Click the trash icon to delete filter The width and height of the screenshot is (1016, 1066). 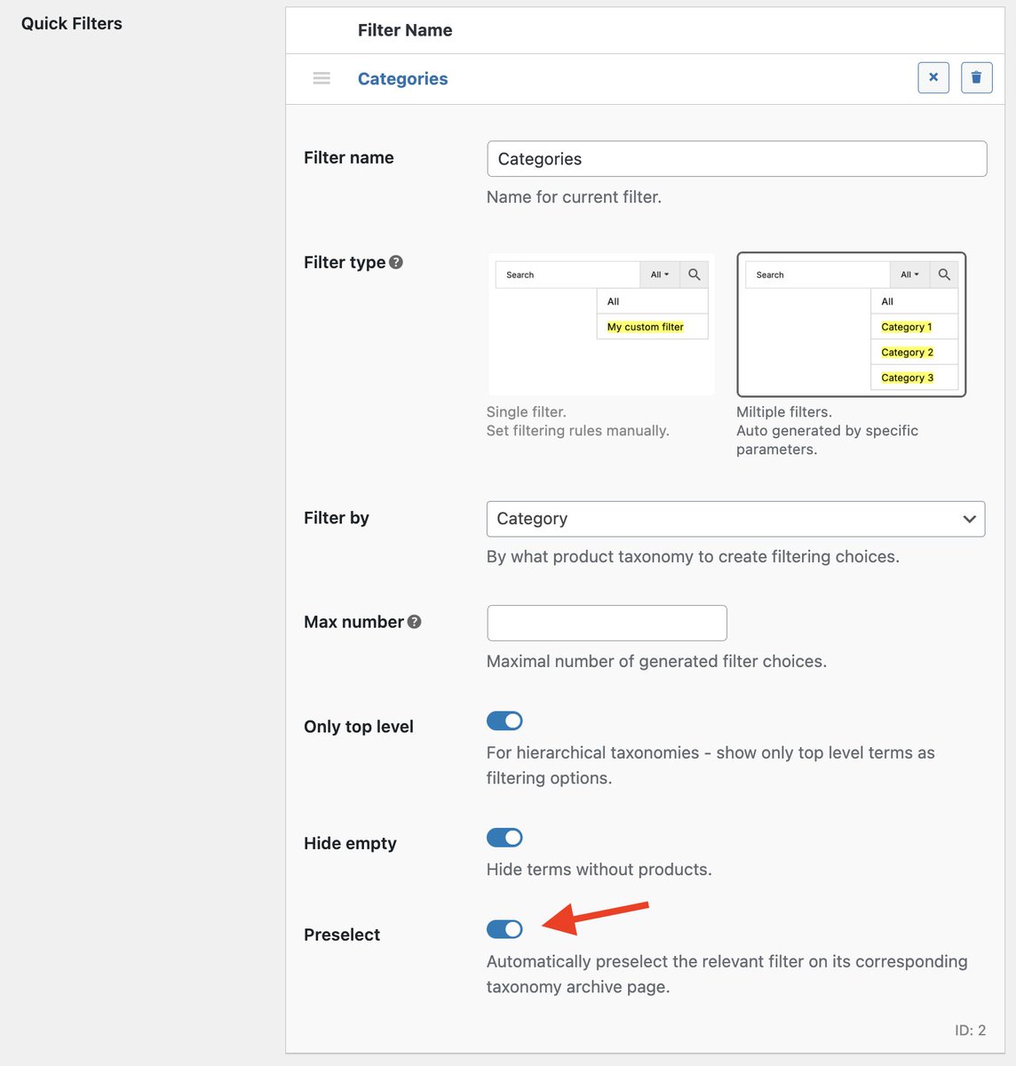[976, 77]
